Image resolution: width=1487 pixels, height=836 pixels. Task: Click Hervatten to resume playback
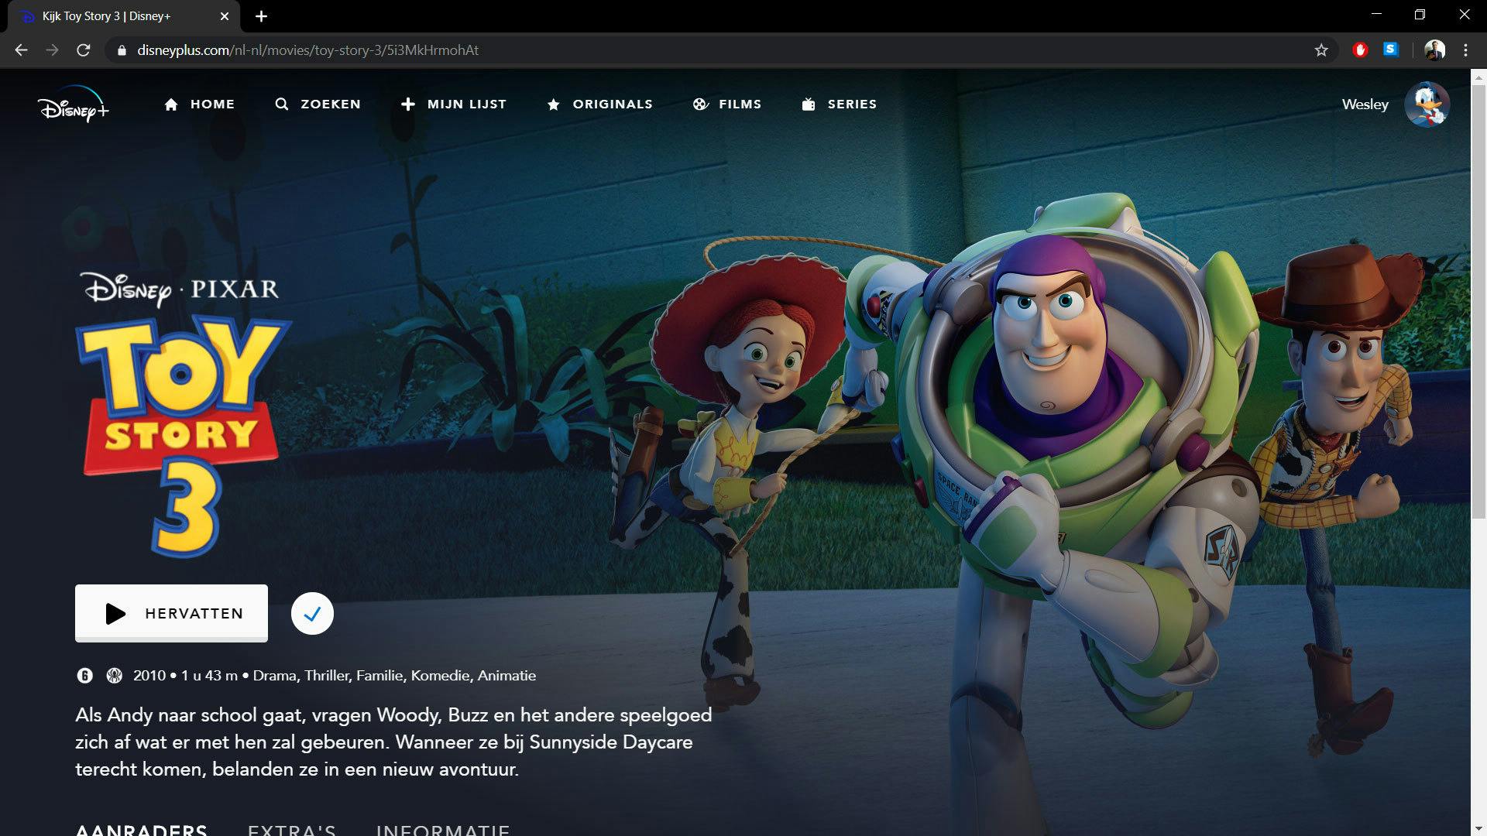point(170,613)
